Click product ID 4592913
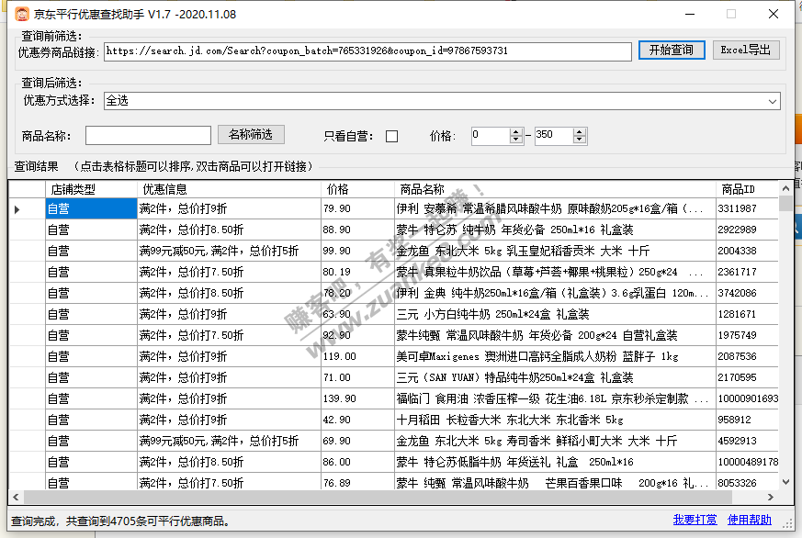The image size is (802, 538). [x=747, y=441]
